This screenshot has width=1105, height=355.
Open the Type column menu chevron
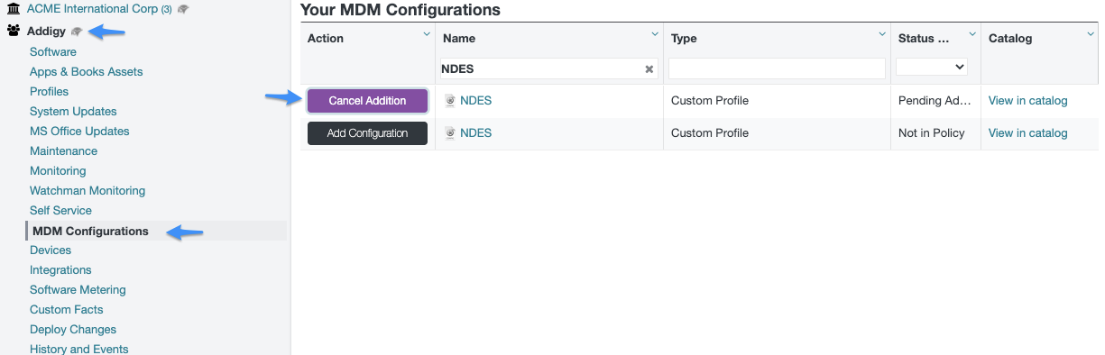881,34
